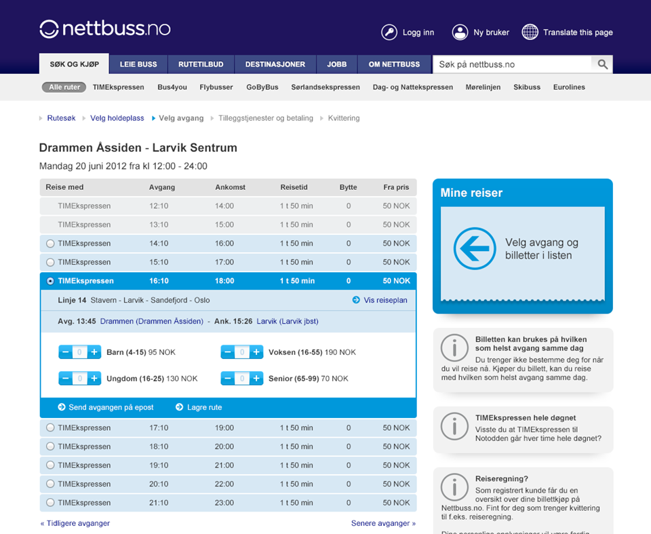The width and height of the screenshot is (651, 534).
Task: Select the 21:10 departure radio button
Action: 50,502
